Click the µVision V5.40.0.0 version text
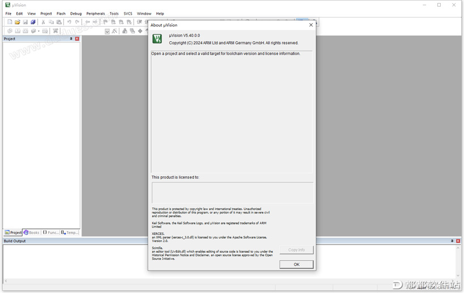This screenshot has height=293, width=464. (184, 36)
